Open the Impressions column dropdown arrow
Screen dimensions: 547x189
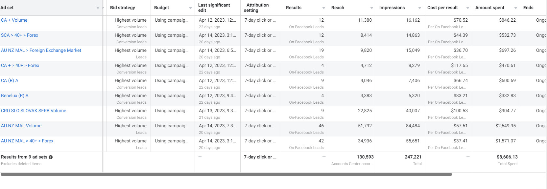click(x=420, y=8)
